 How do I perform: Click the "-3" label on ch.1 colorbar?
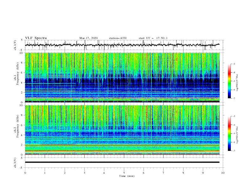[234, 64]
